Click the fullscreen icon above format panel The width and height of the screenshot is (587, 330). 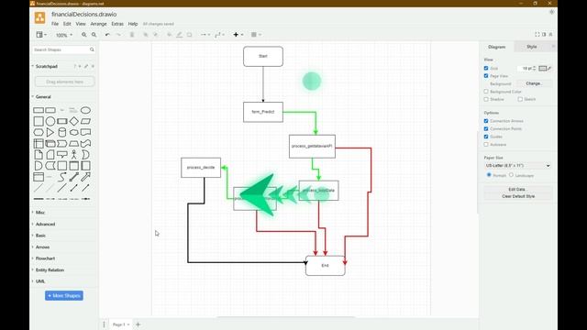[537, 35]
